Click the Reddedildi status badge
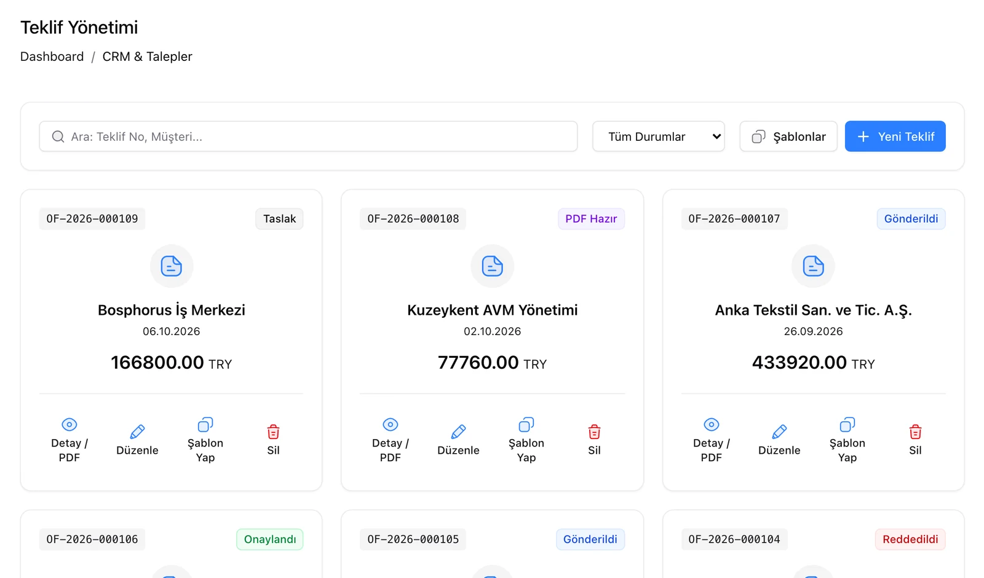The width and height of the screenshot is (984, 578). [x=911, y=539]
